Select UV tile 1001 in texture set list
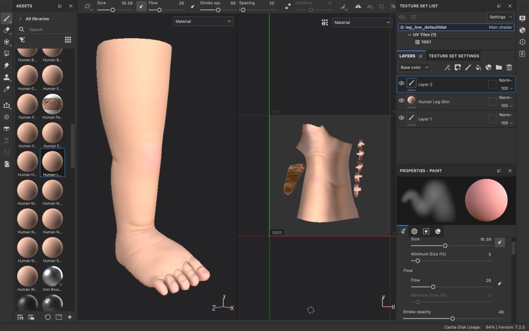Viewport: 529px width, 331px height. [423, 42]
